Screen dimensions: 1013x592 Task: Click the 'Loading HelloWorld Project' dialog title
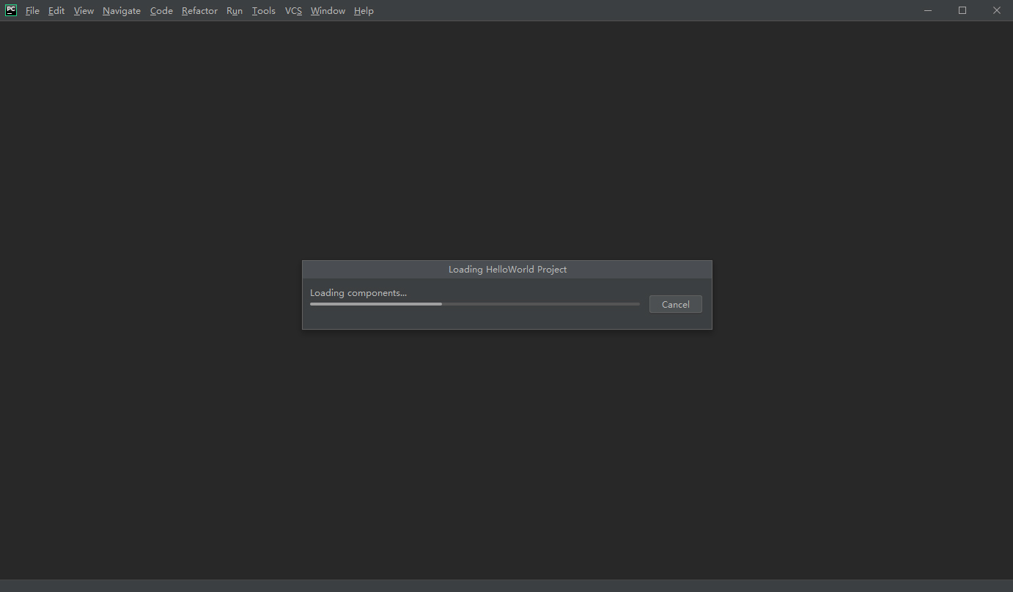click(507, 270)
